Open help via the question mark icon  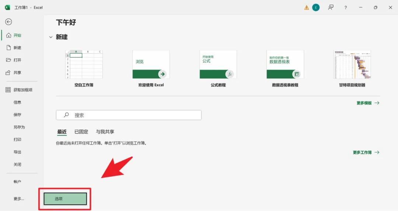(x=345, y=8)
